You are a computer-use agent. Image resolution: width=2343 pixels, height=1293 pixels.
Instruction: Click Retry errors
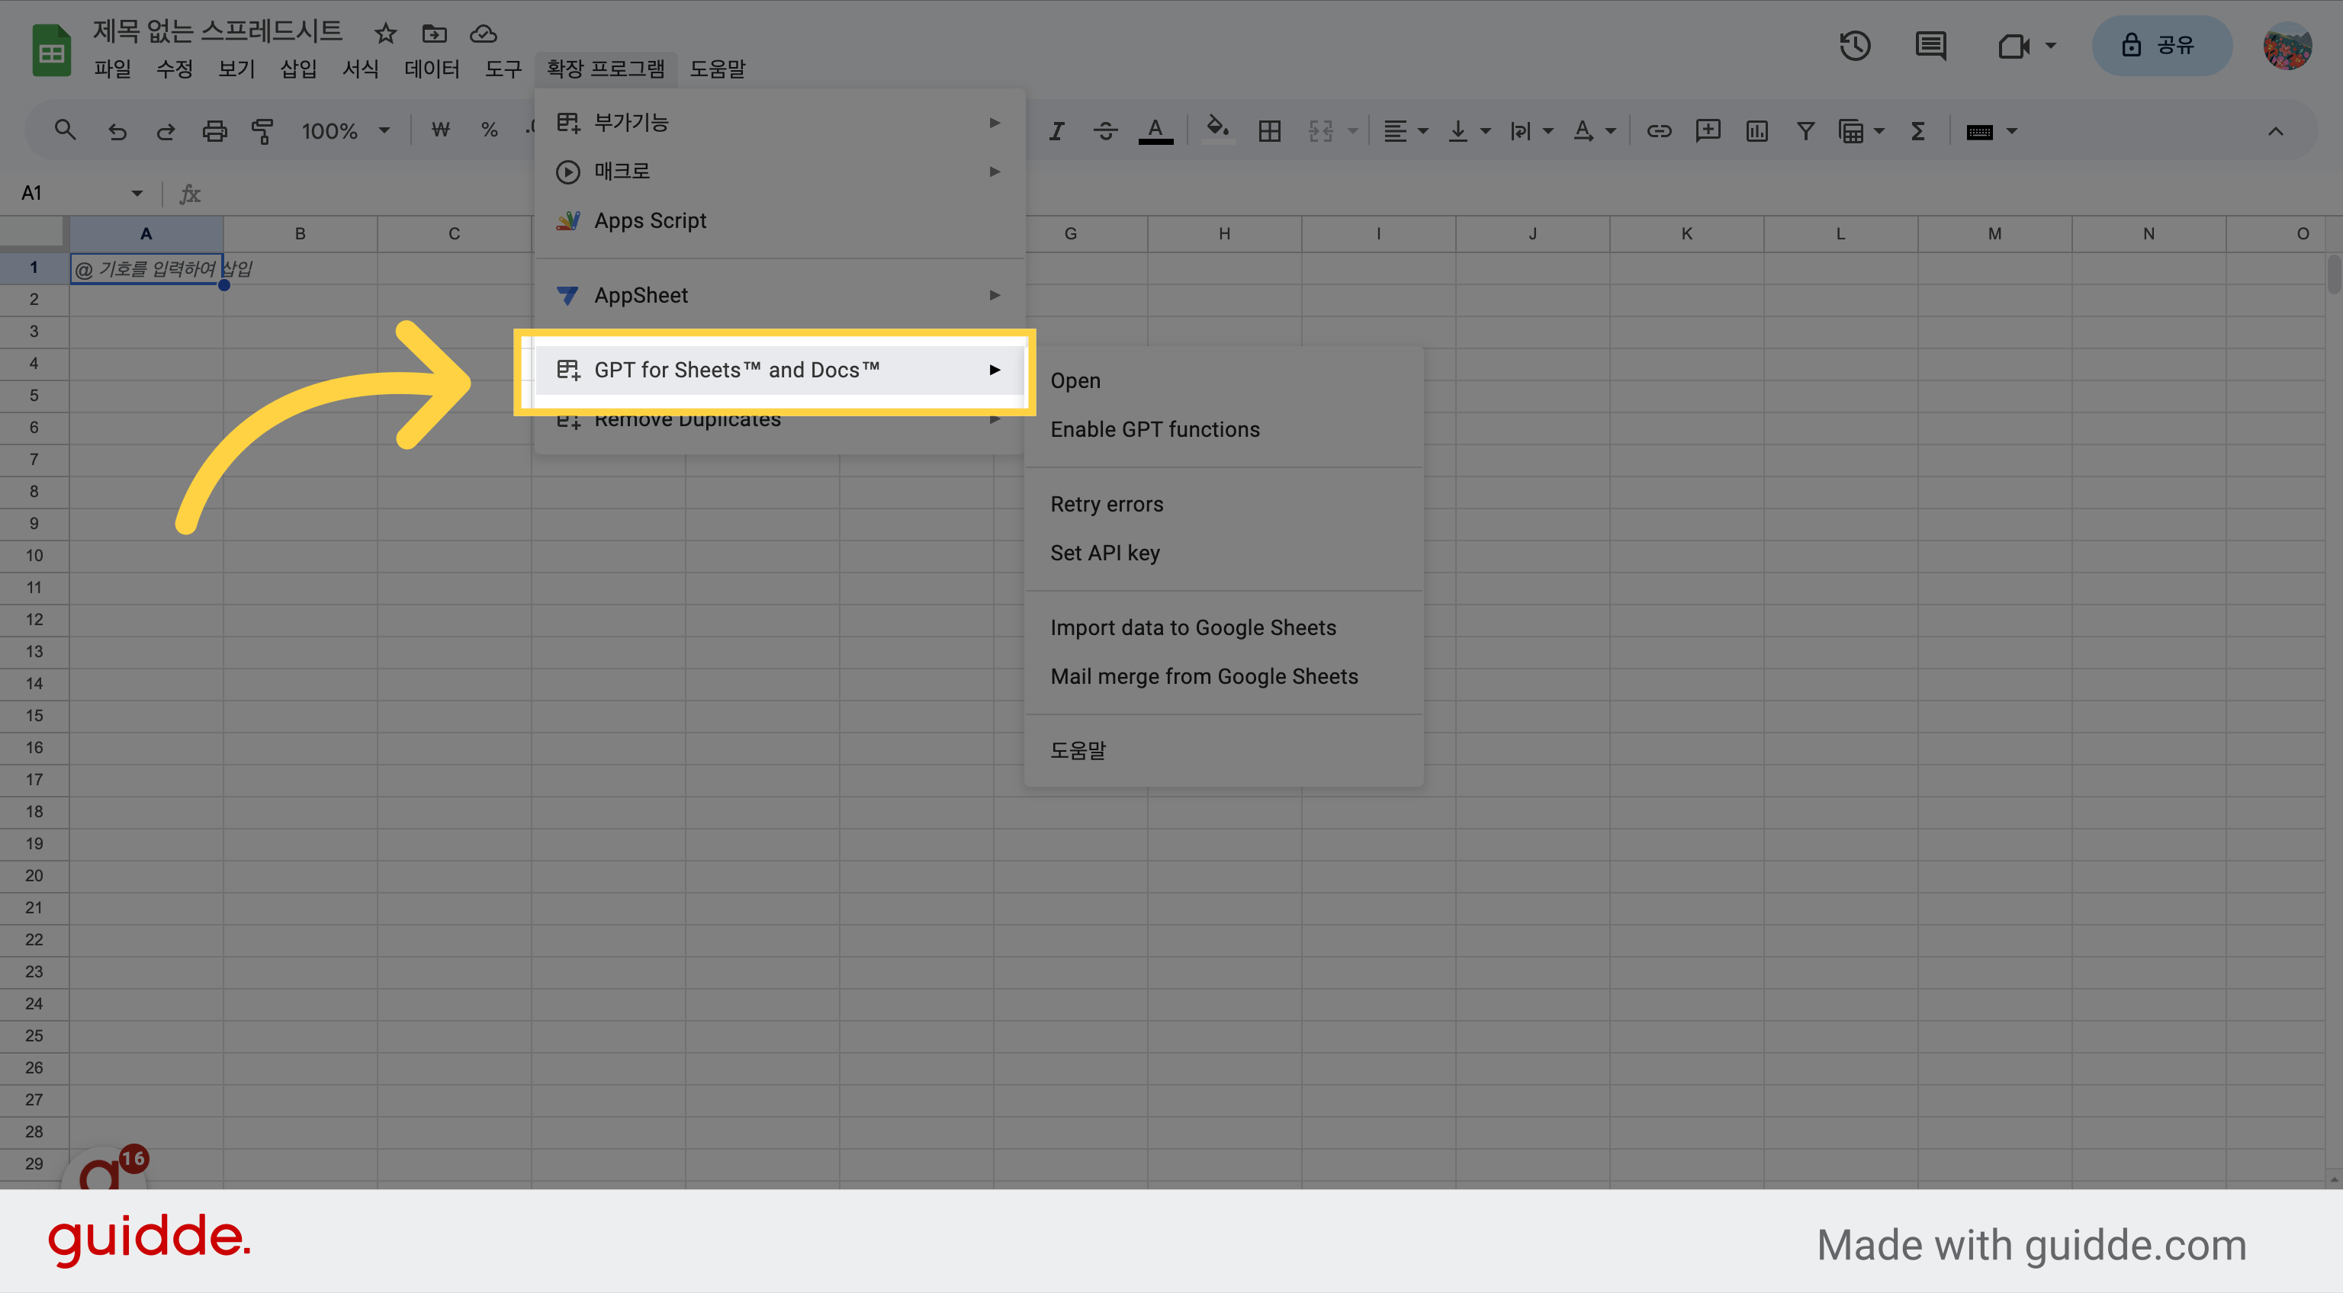tap(1223, 504)
